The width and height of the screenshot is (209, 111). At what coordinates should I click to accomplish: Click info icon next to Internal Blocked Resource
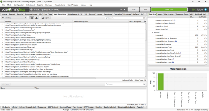point(176,41)
